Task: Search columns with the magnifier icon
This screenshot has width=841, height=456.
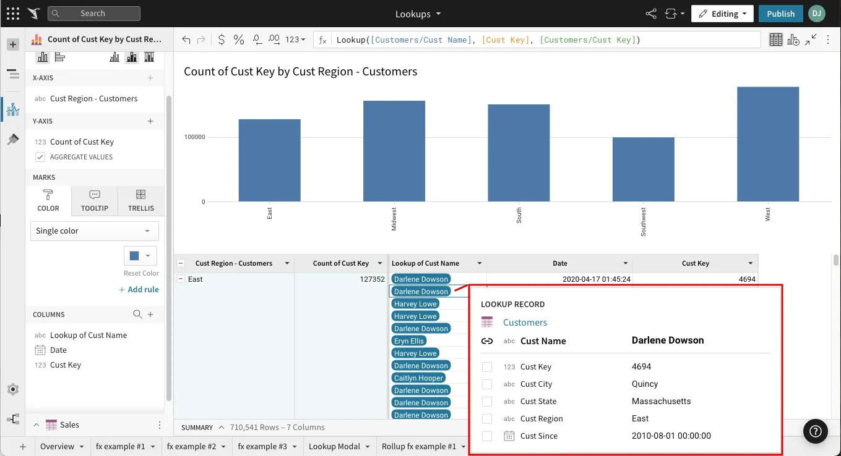Action: coord(138,315)
